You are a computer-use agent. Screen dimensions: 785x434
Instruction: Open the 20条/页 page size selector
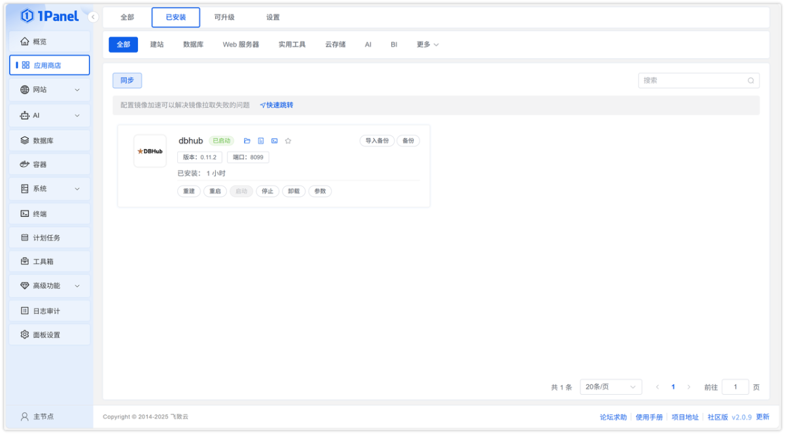click(x=610, y=386)
